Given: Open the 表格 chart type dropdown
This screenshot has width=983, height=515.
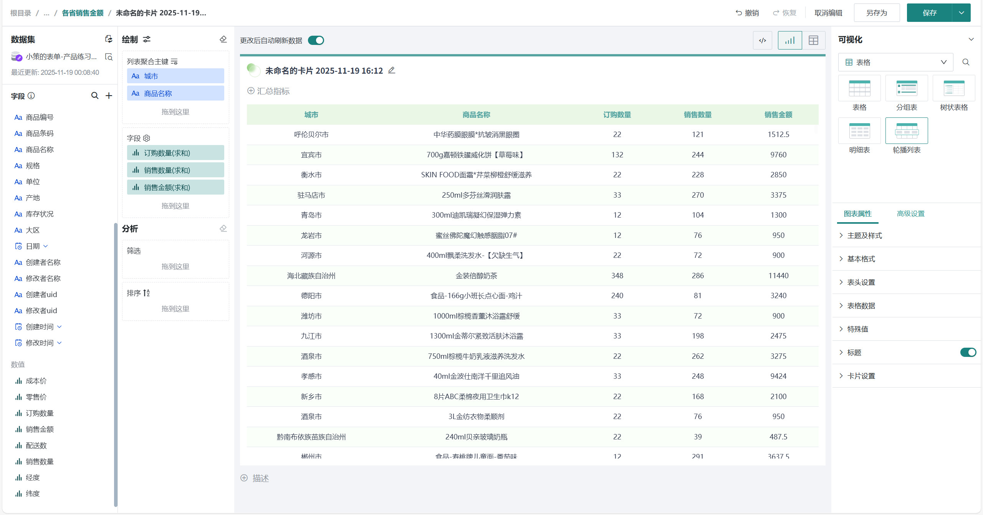Looking at the screenshot, I should tap(895, 62).
